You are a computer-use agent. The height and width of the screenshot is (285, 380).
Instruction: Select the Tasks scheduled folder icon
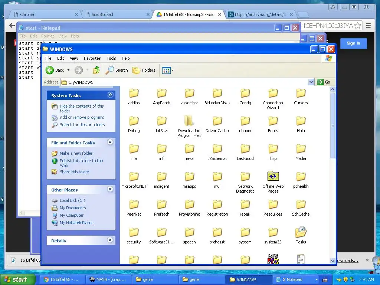coord(301,232)
